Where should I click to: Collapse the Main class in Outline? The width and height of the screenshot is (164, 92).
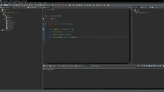[x=134, y=11]
